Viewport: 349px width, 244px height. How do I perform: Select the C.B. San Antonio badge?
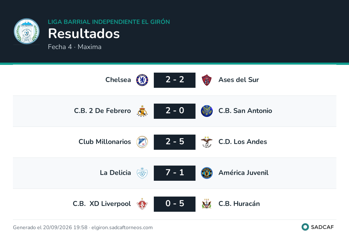(x=207, y=111)
